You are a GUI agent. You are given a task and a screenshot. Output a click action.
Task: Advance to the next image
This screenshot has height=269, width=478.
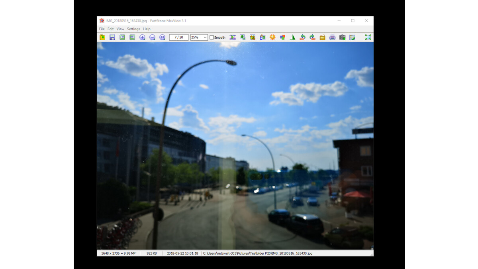tap(132, 37)
